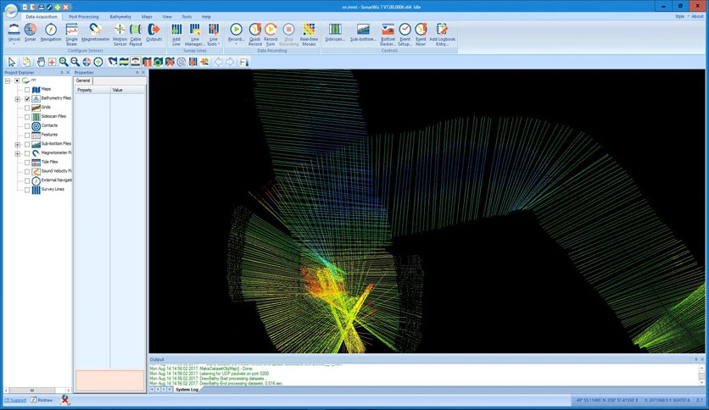
Task: Open the Line Tools dropdown
Action: click(214, 42)
